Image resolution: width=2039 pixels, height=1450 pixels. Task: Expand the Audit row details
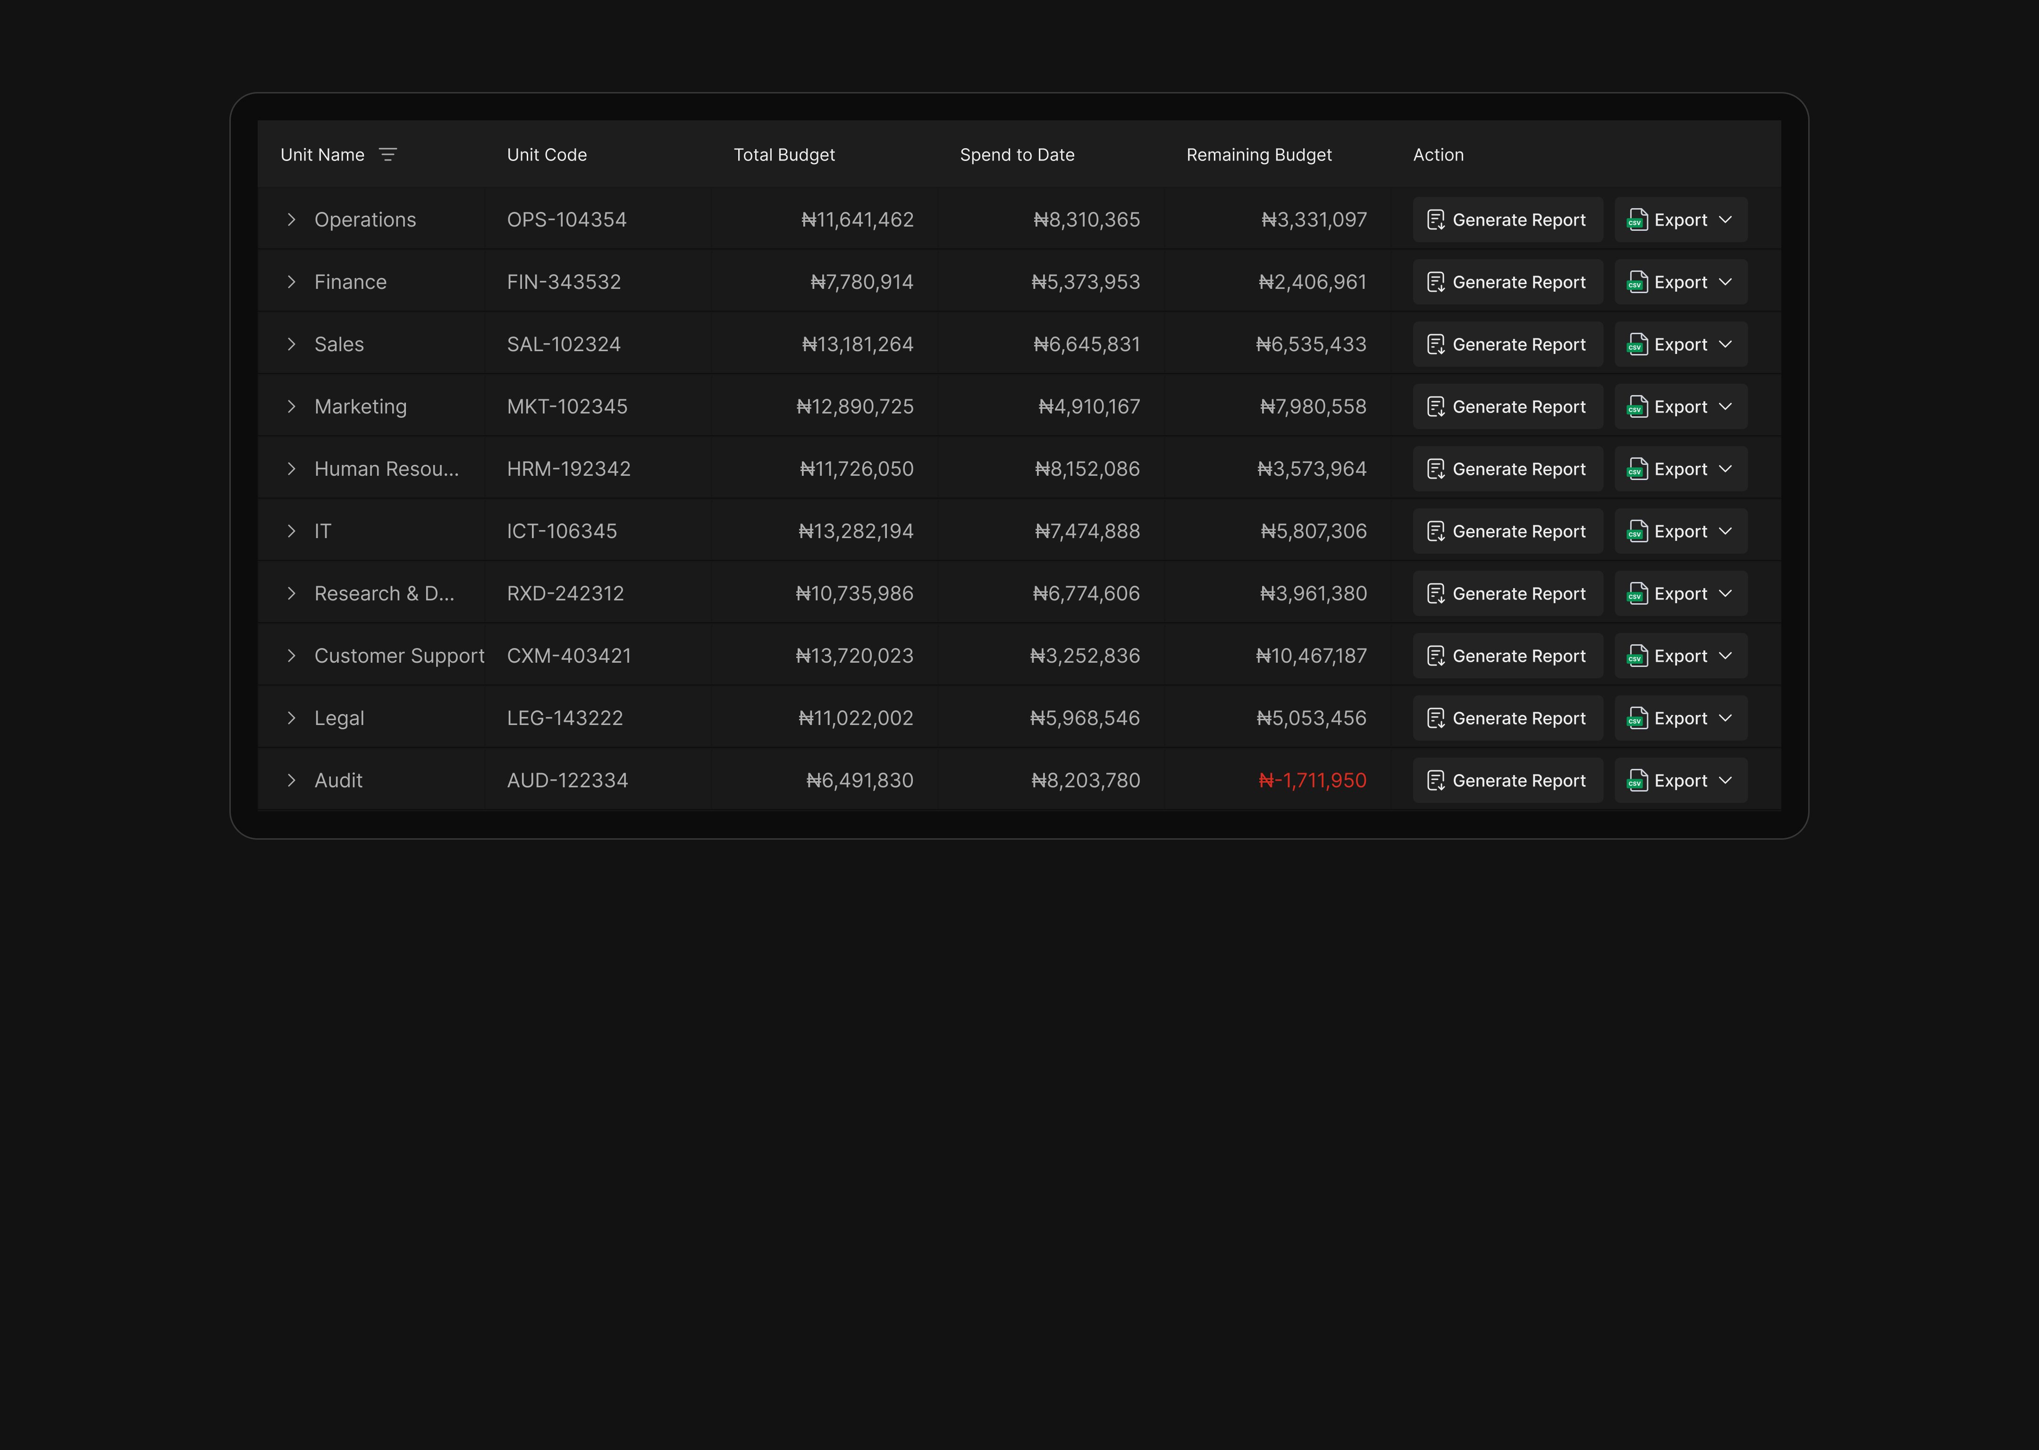click(x=292, y=779)
